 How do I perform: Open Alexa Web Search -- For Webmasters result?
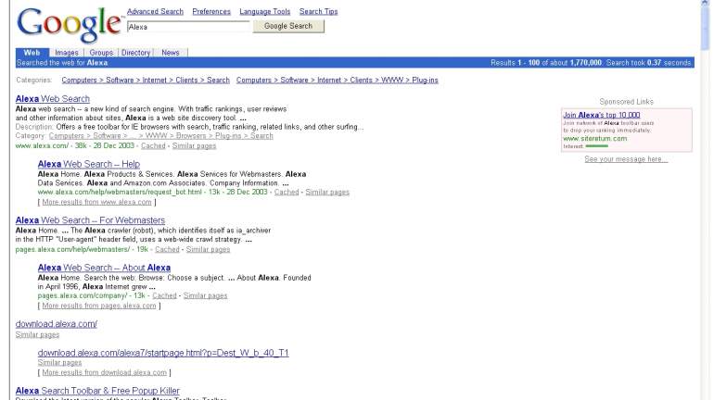[90, 220]
